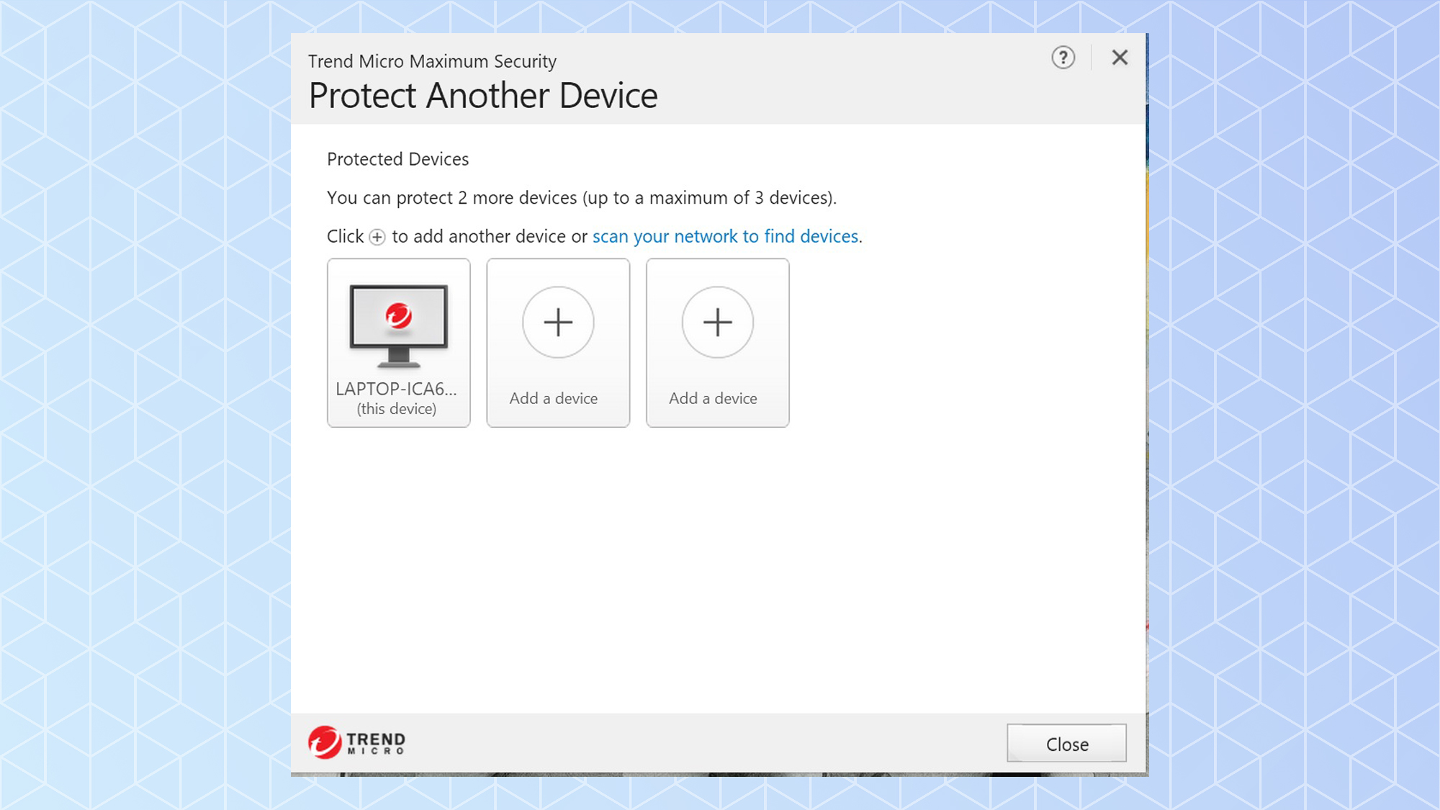Click the help question mark icon

click(x=1063, y=58)
